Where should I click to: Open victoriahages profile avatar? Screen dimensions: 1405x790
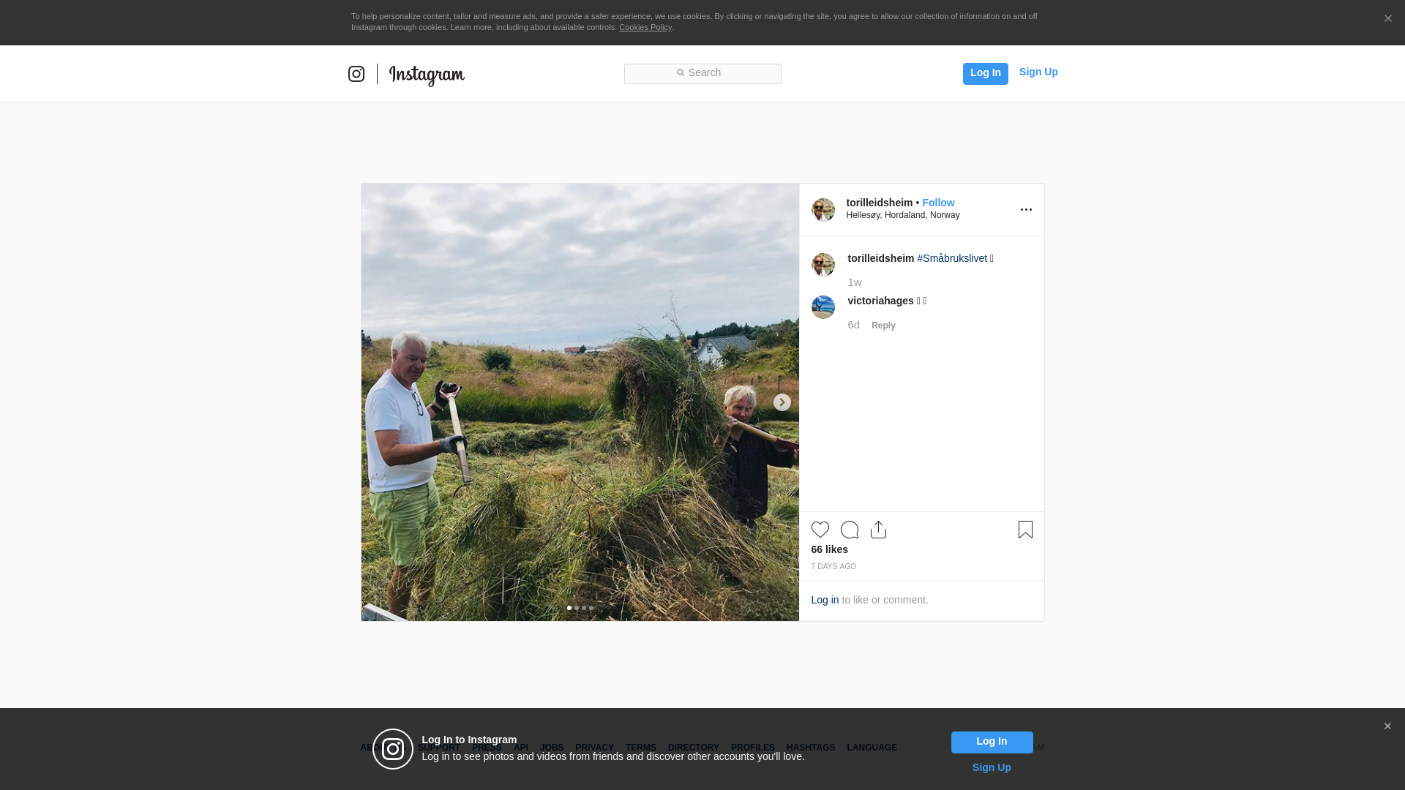823,307
